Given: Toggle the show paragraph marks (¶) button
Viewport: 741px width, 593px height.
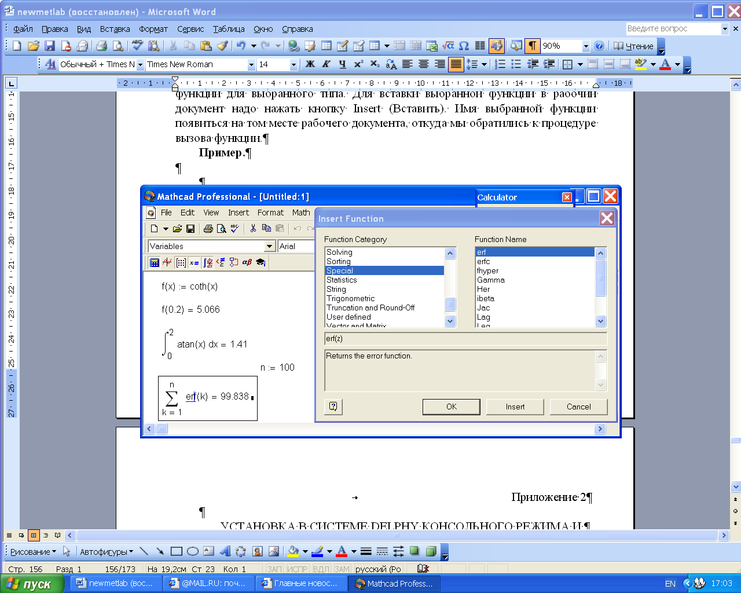Looking at the screenshot, I should click(x=532, y=46).
